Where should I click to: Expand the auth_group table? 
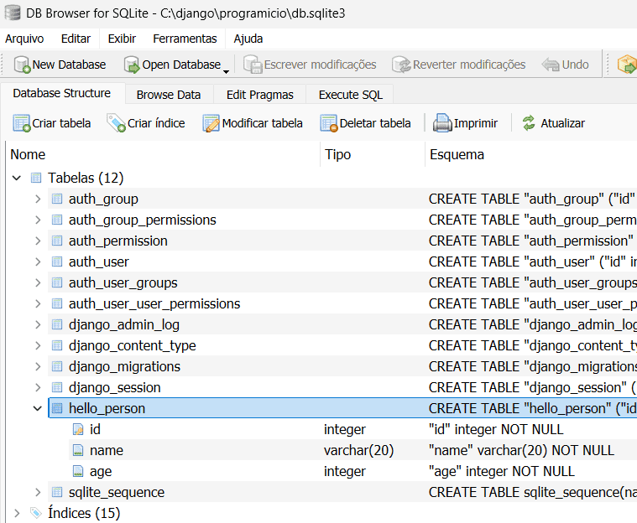(38, 199)
